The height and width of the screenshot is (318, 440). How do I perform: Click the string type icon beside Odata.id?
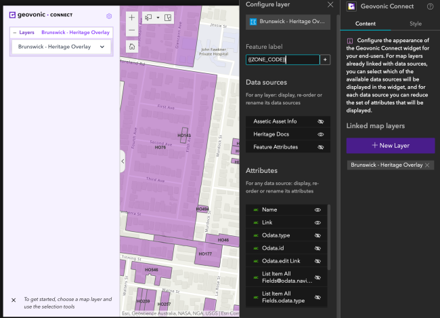[256, 248]
